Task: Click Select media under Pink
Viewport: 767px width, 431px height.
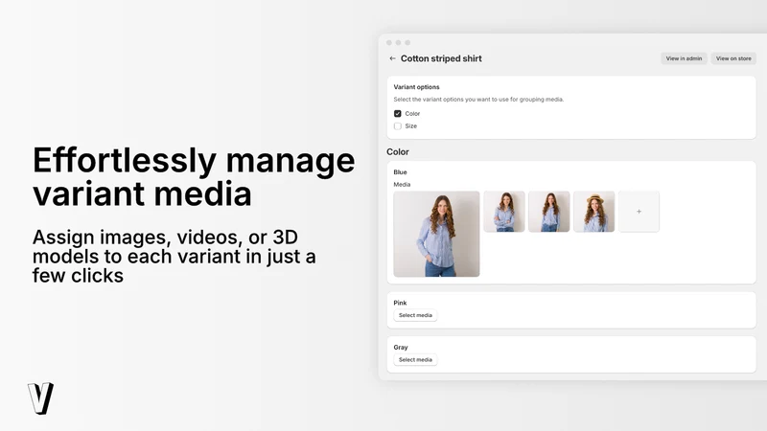Action: [x=415, y=316]
